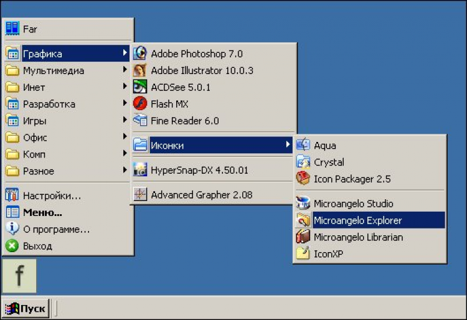Open Advanced Grapher 2.08 entry
This screenshot has height=320, width=467.
[214, 195]
